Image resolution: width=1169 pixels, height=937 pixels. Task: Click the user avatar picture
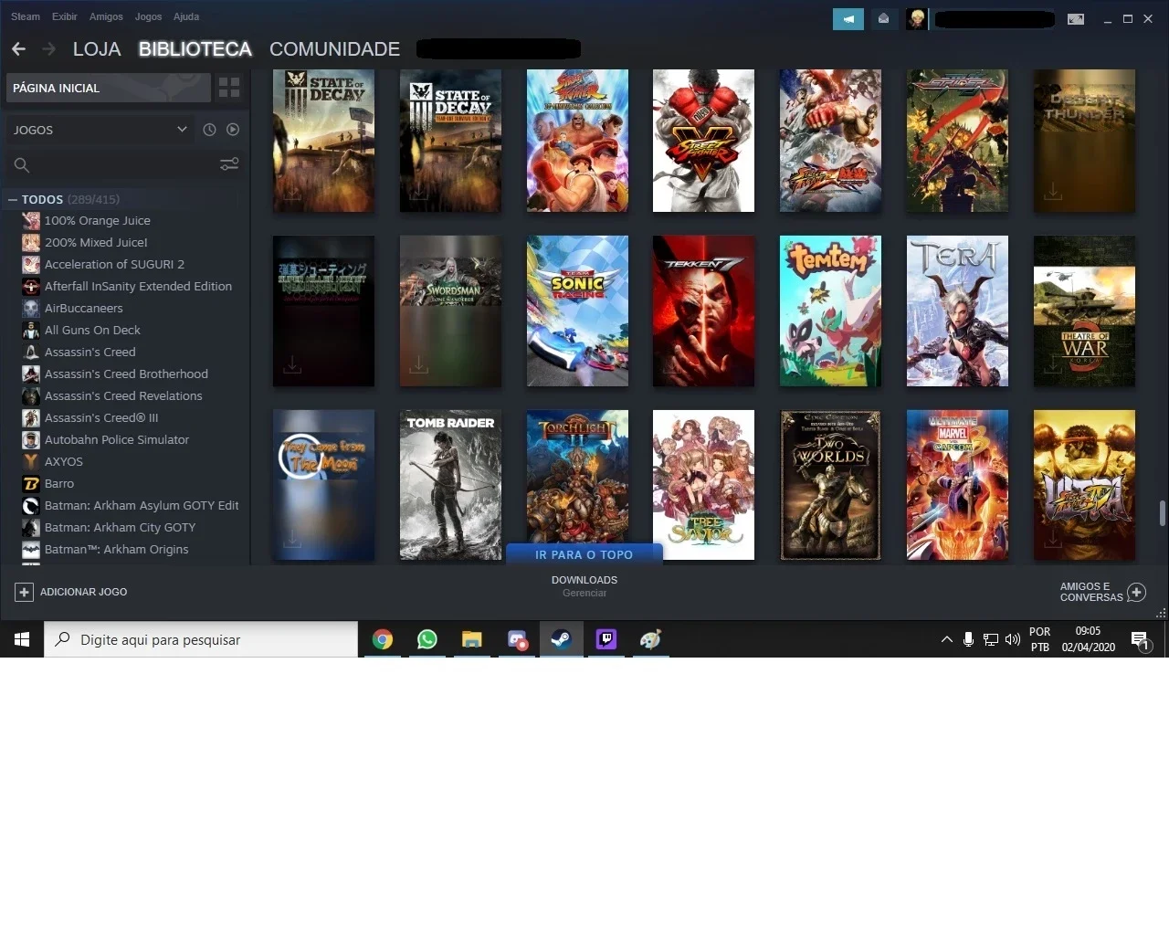(x=917, y=18)
